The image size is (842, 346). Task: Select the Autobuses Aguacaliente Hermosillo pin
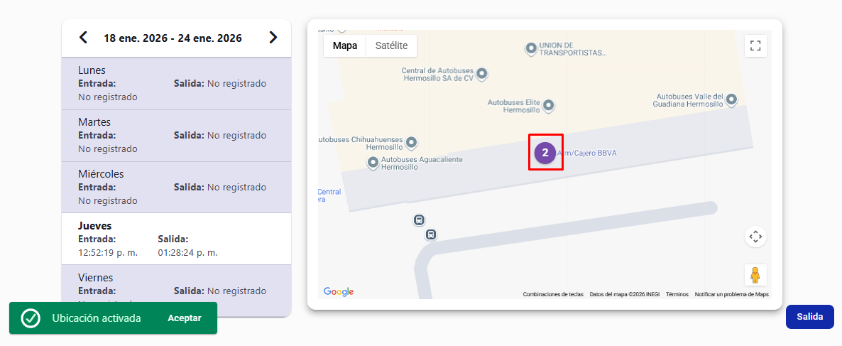pyautogui.click(x=373, y=163)
